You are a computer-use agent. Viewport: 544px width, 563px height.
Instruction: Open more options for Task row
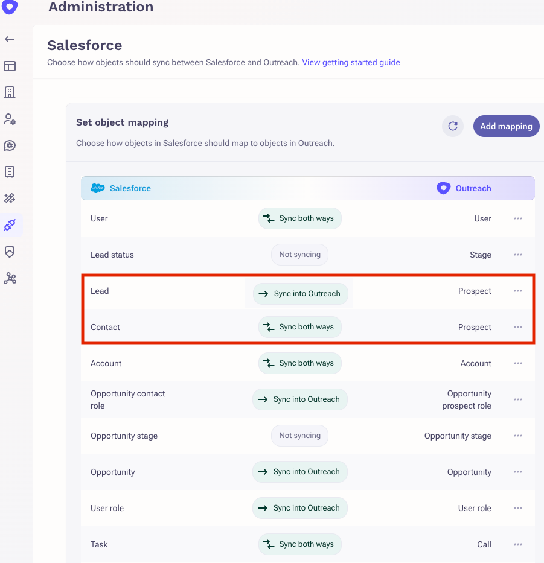(x=518, y=544)
